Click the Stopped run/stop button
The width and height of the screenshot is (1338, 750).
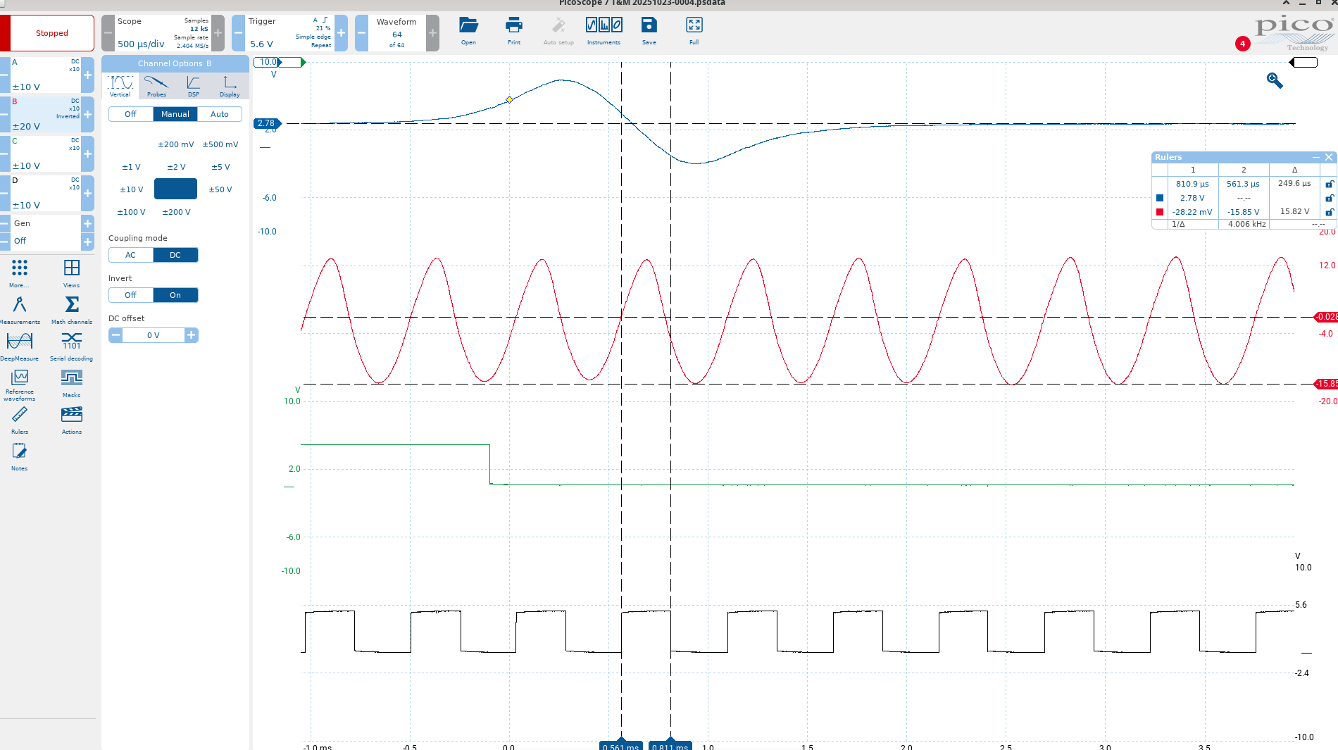(47, 33)
